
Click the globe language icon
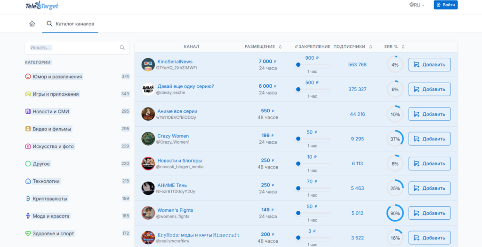[x=411, y=5]
